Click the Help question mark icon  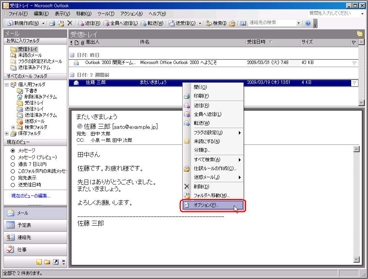tap(308, 23)
